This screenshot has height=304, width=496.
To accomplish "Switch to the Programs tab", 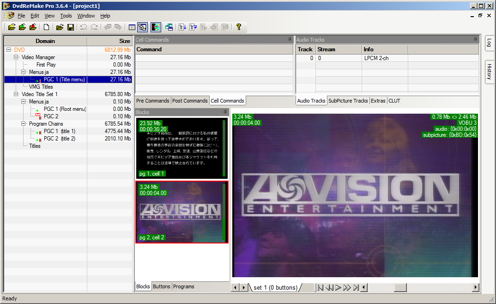I will 184,286.
